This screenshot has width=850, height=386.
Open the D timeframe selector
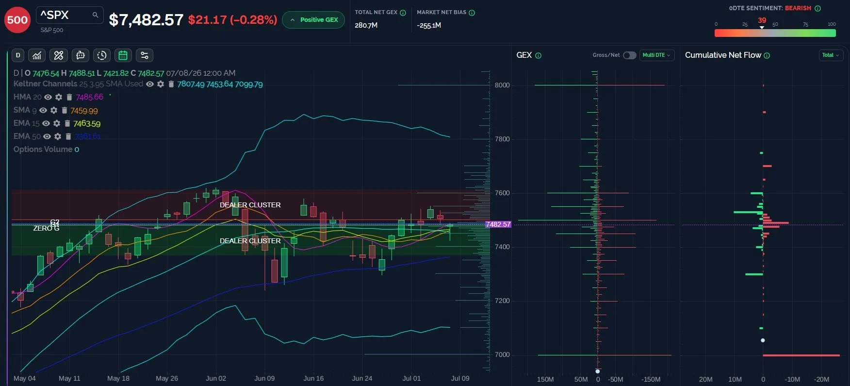click(18, 55)
